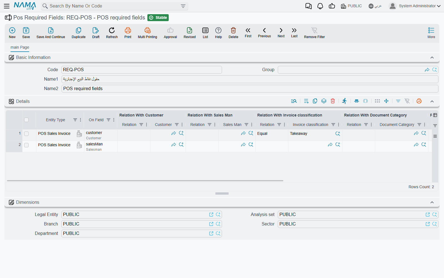Collapse the Basic Information section
Image resolution: width=444 pixels, height=278 pixels.
click(x=432, y=58)
